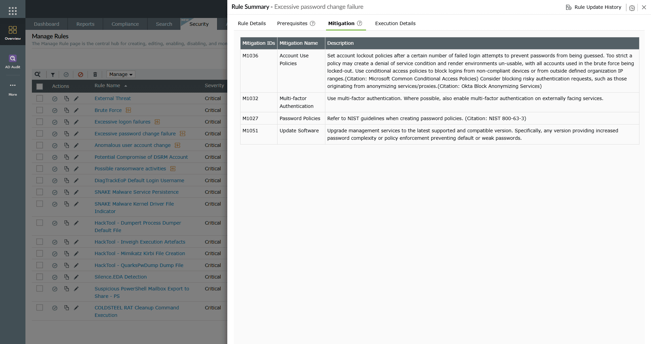Click the enable rules toolbar icon

pyautogui.click(x=66, y=75)
